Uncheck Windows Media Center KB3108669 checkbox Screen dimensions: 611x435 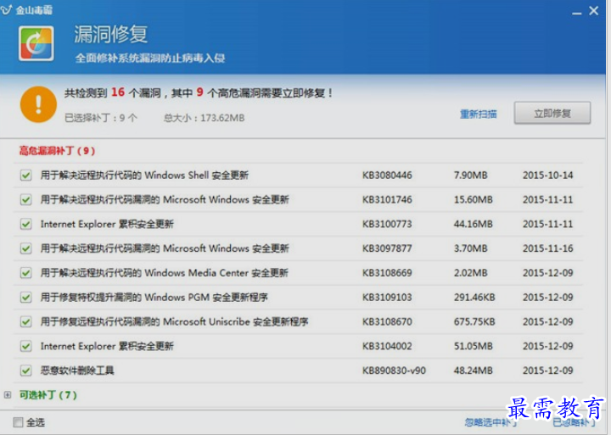26,273
